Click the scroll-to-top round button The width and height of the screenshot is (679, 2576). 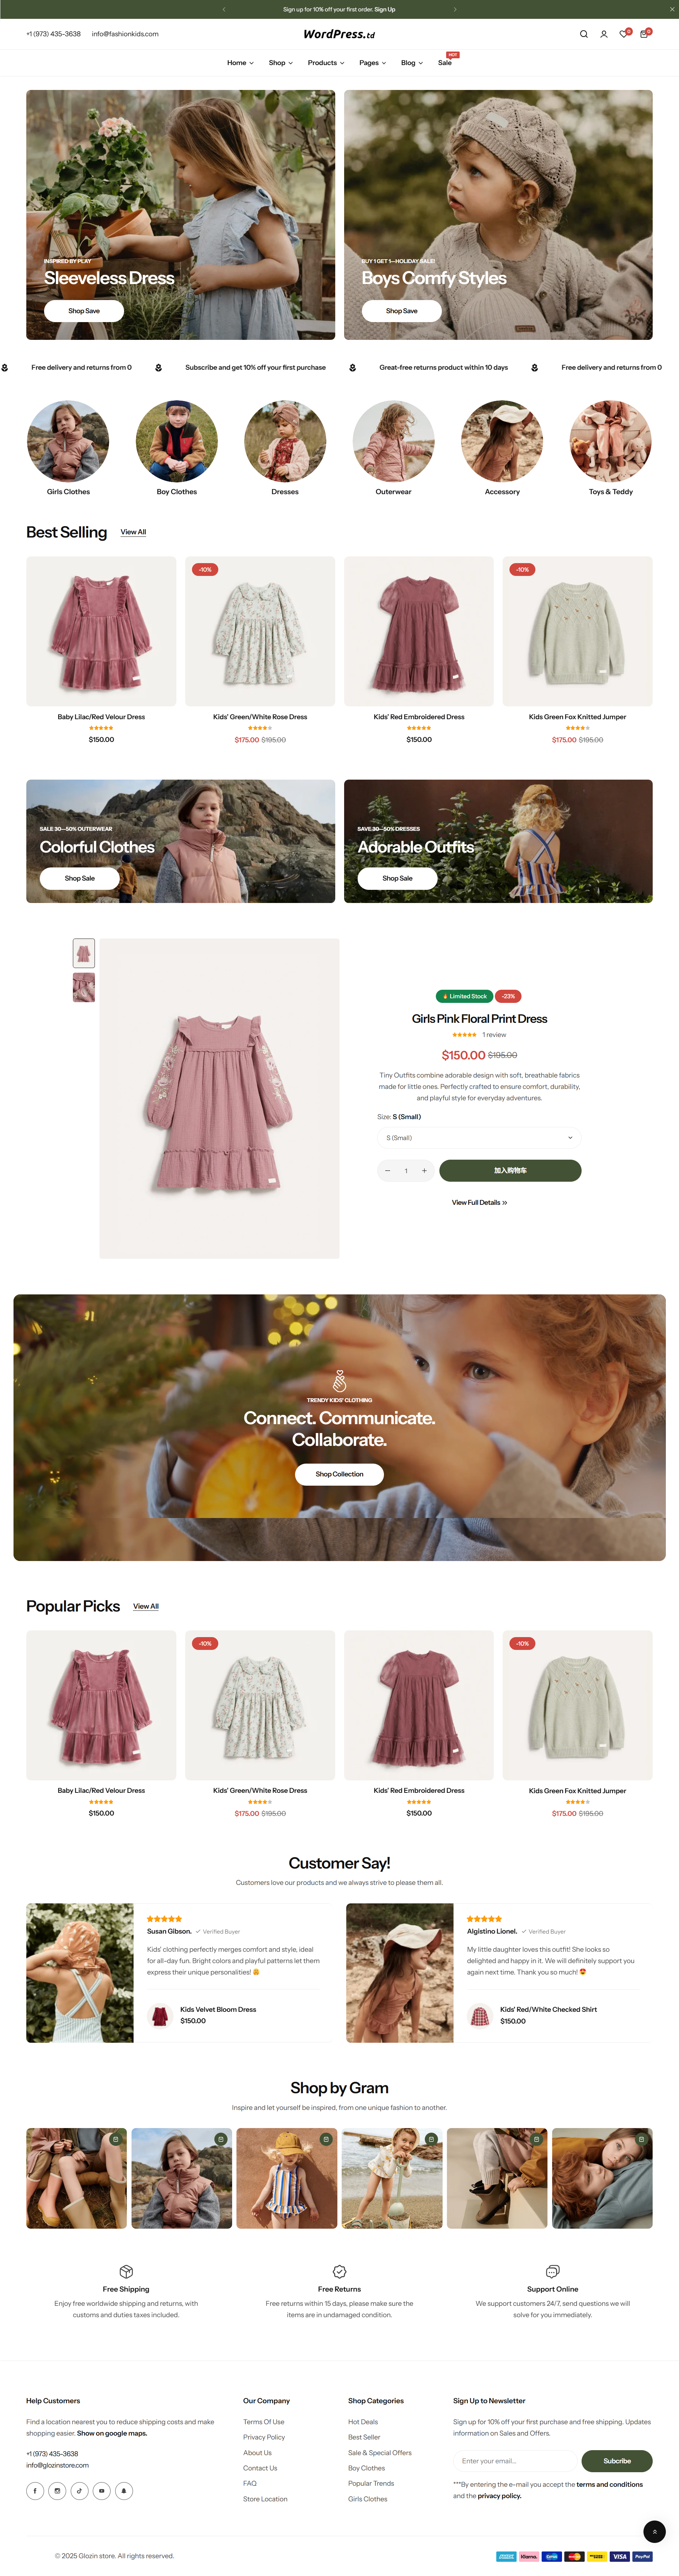pyautogui.click(x=654, y=2531)
